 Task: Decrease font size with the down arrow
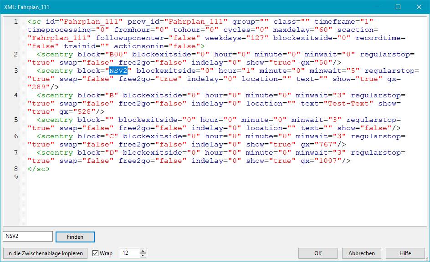tap(143, 256)
